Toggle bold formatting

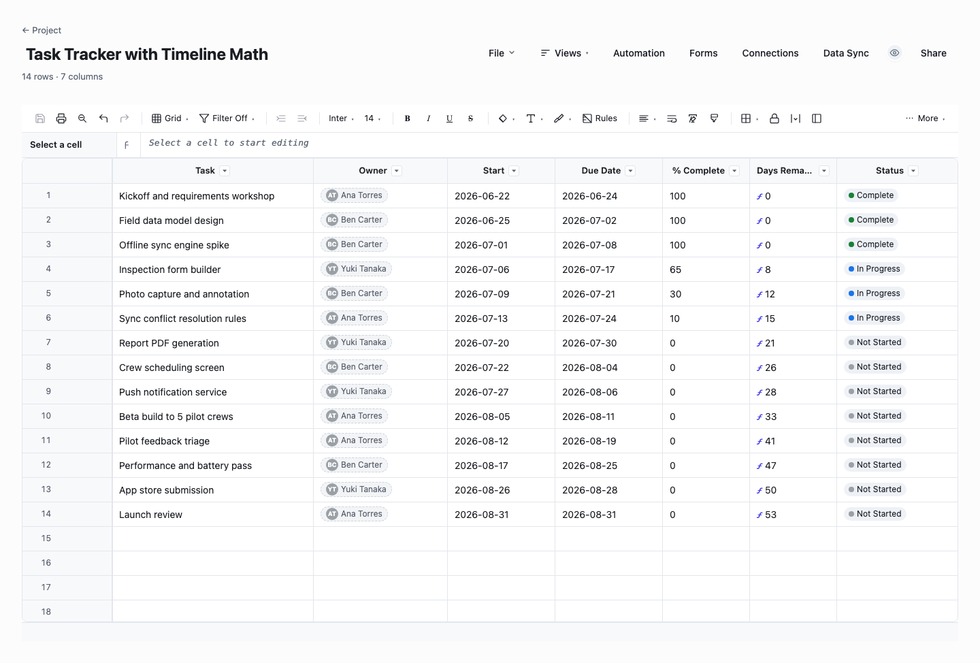tap(408, 118)
